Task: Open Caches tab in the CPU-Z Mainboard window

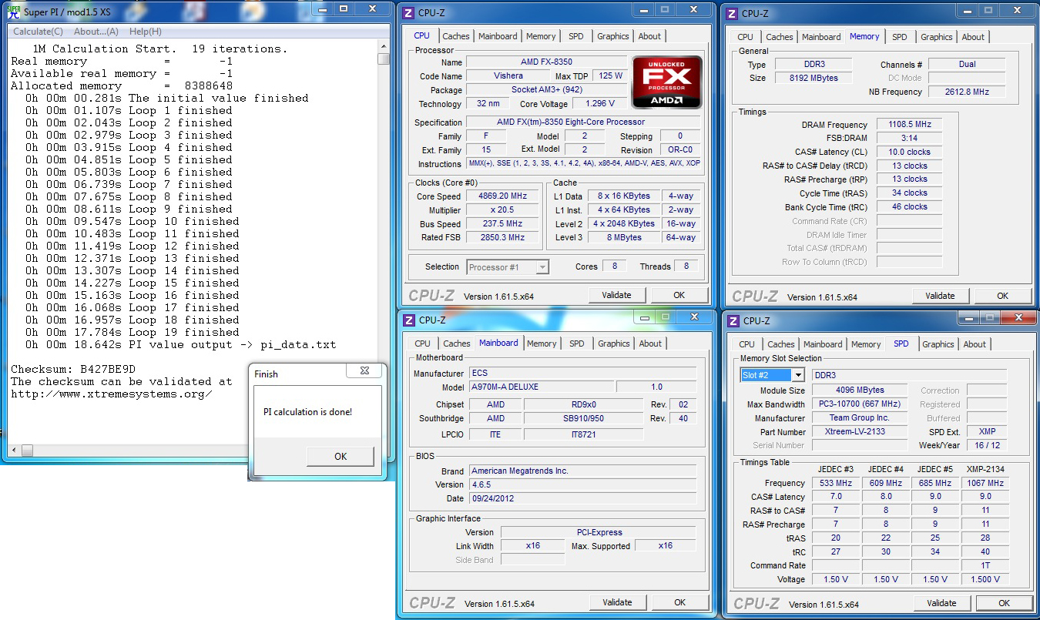Action: click(457, 344)
